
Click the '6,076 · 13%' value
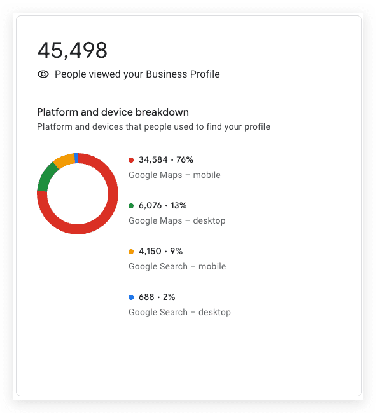[x=162, y=206]
